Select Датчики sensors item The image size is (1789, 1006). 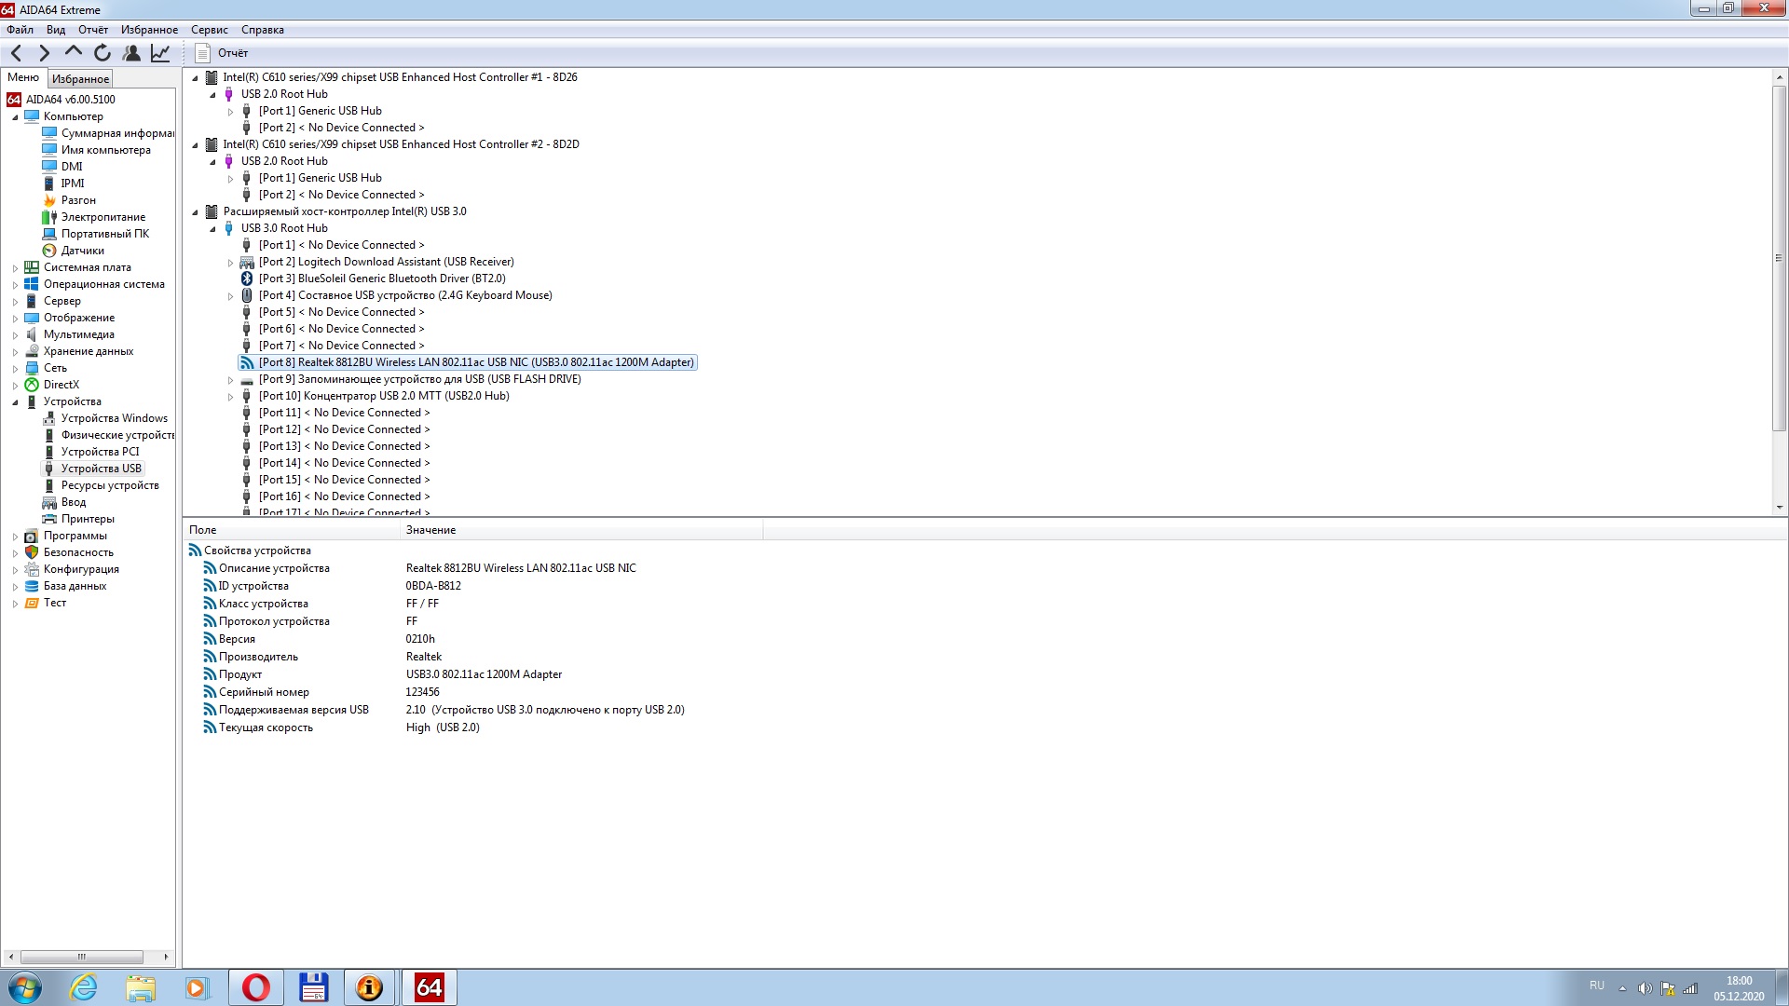(82, 251)
